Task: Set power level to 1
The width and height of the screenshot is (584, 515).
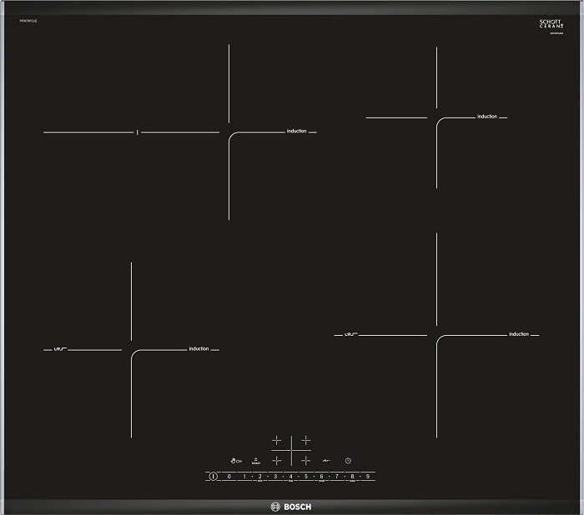Action: [x=244, y=476]
